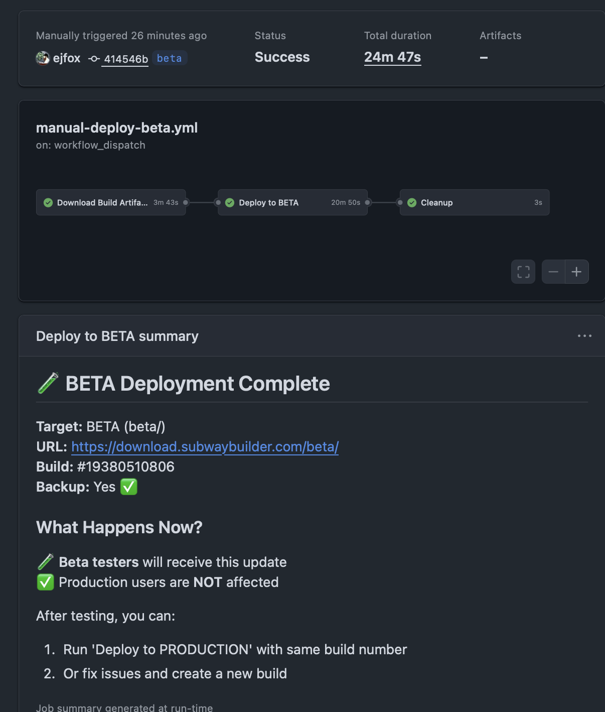This screenshot has height=712, width=605.
Task: Open the download.subwaybuilder.com/beta link
Action: pos(205,446)
